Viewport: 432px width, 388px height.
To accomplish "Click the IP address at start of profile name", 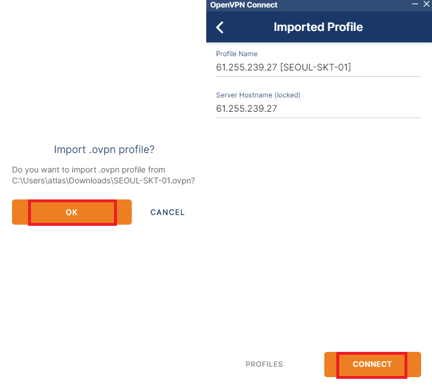I will click(246, 67).
